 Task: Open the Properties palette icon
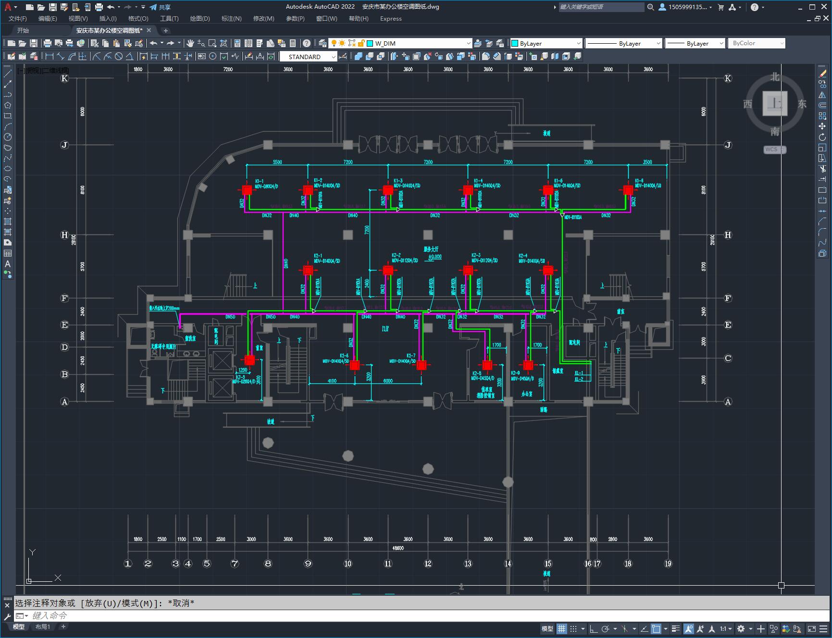coord(237,43)
